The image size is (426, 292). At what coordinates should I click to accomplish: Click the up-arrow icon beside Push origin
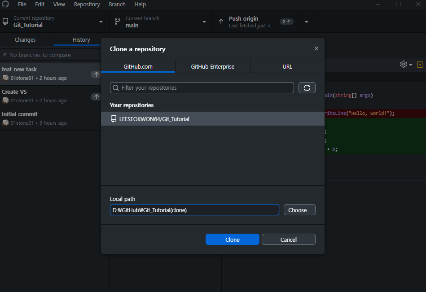tap(221, 22)
